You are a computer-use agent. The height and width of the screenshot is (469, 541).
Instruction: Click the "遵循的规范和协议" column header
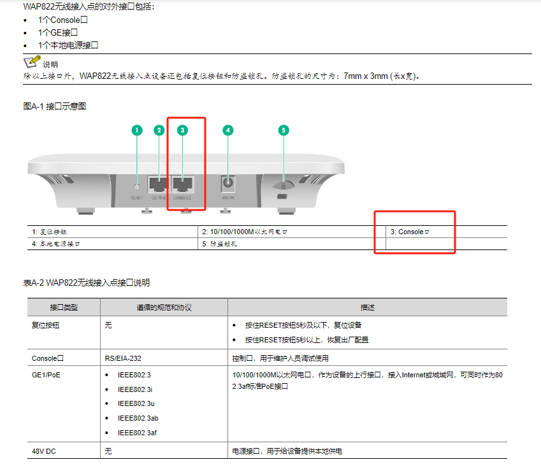point(164,307)
